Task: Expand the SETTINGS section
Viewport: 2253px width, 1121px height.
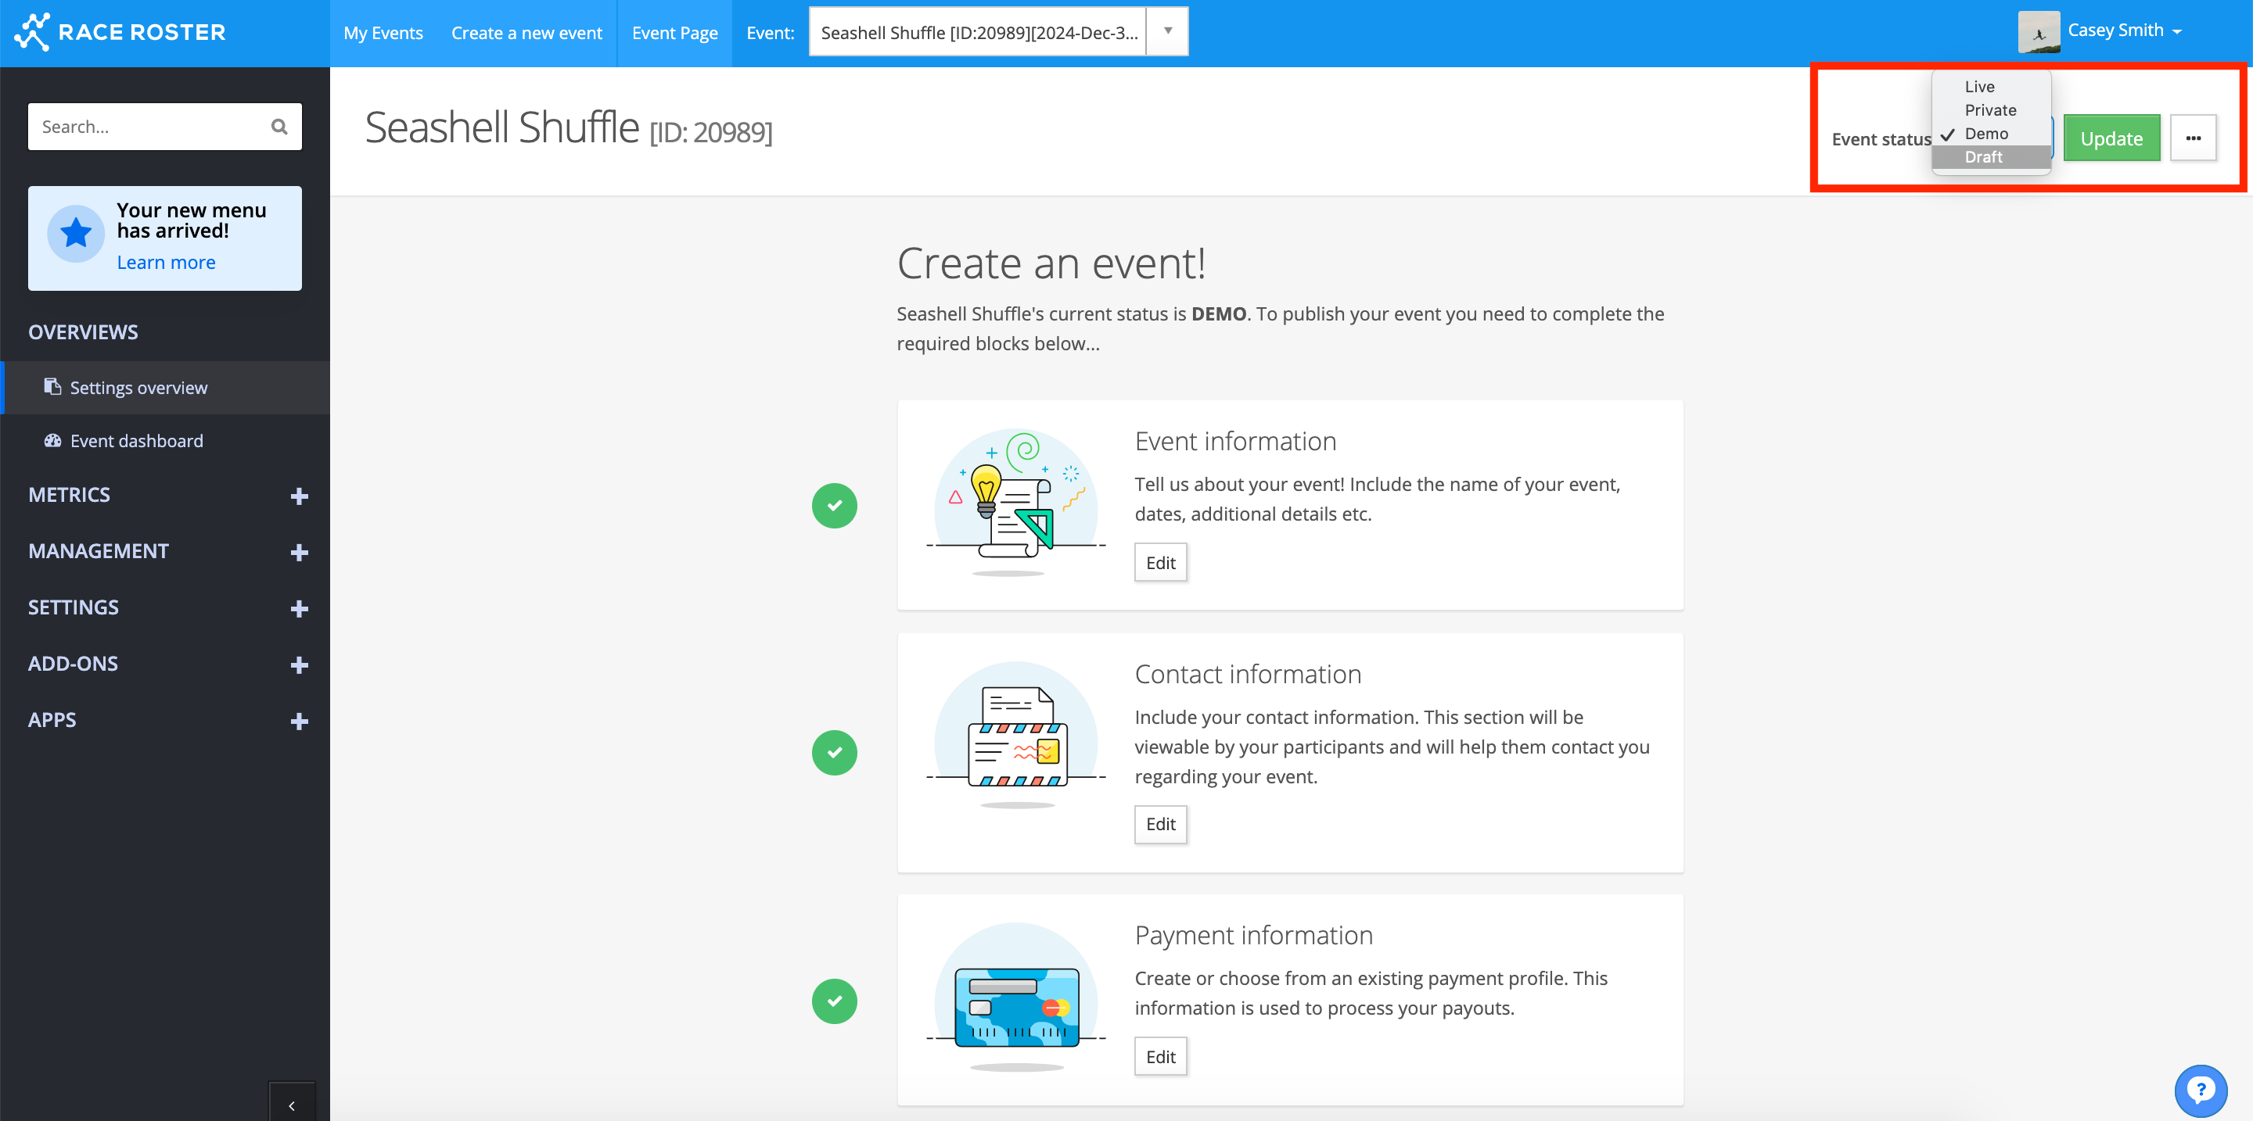Action: coord(299,608)
